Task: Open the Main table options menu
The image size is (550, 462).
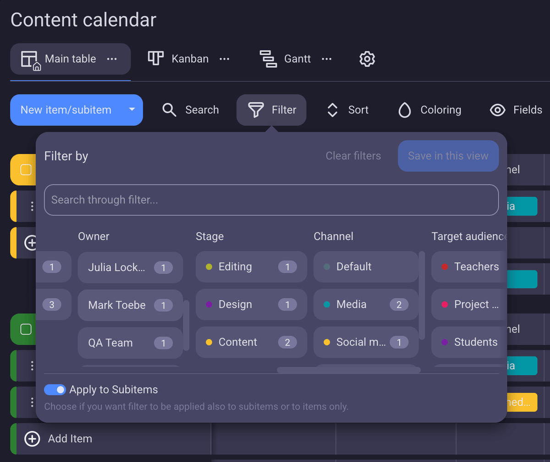Action: click(x=111, y=59)
